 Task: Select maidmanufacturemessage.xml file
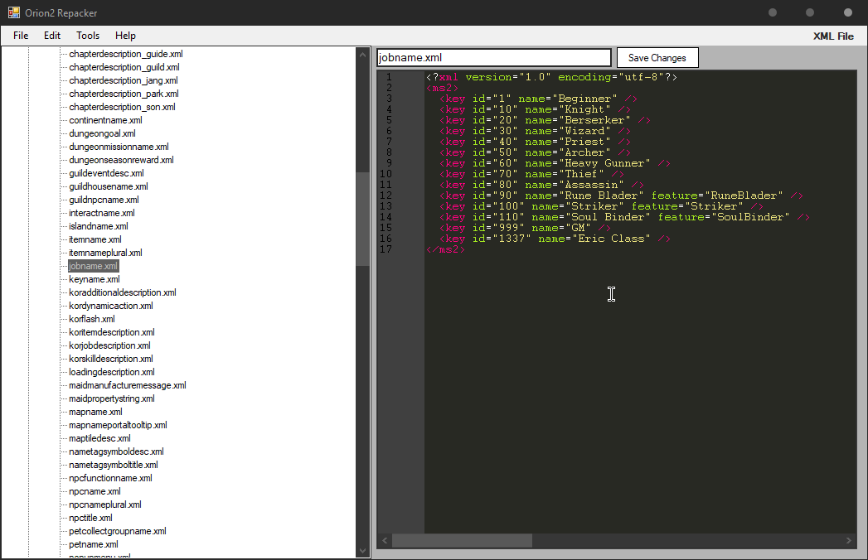click(x=128, y=386)
